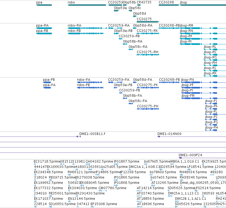Image resolution: width=226 pixels, height=208 pixels.
Task: Select protein Obp58c-PA
Action: (x=131, y=104)
